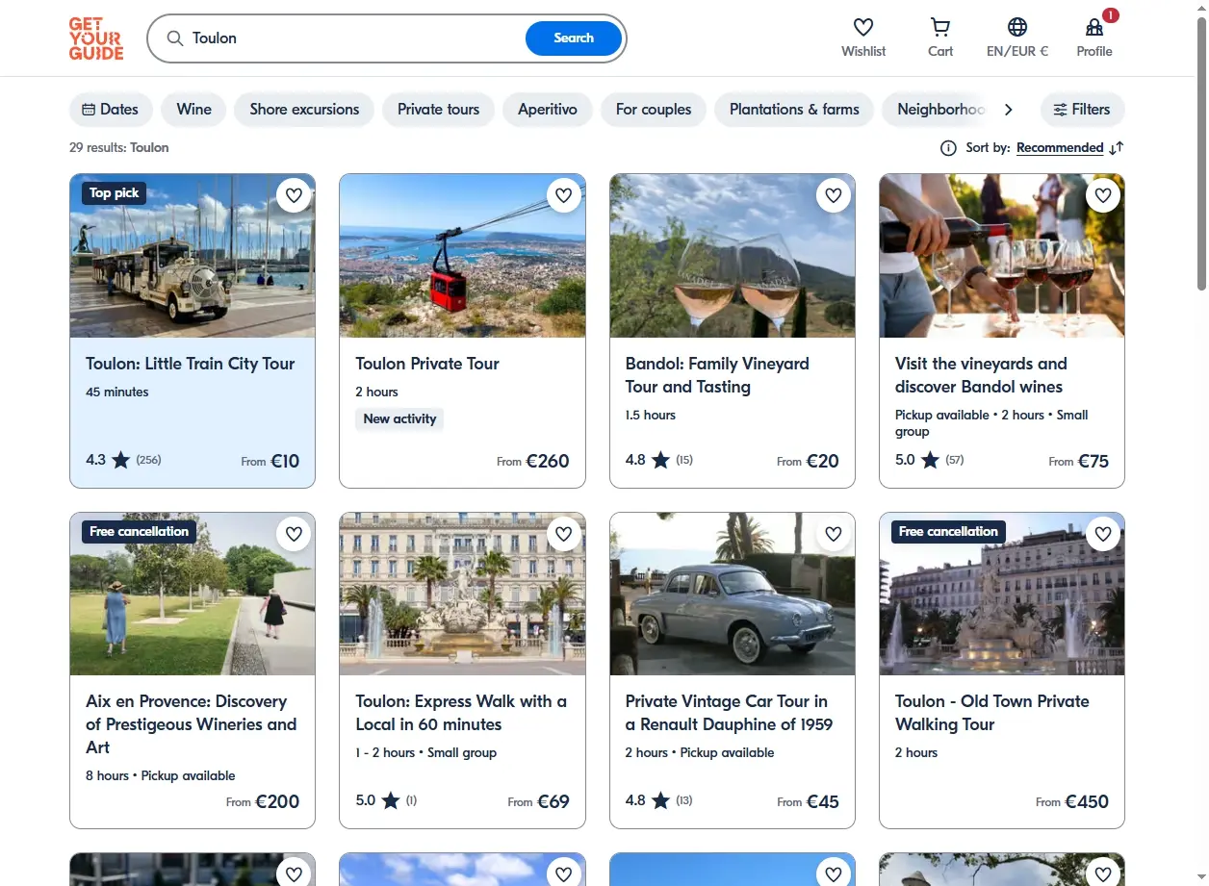Open the Dates filter chip
Viewport: 1209px width, 886px height.
coord(111,110)
